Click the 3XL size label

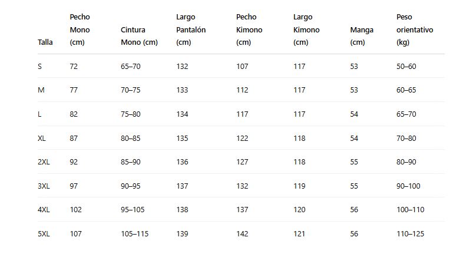click(x=44, y=186)
